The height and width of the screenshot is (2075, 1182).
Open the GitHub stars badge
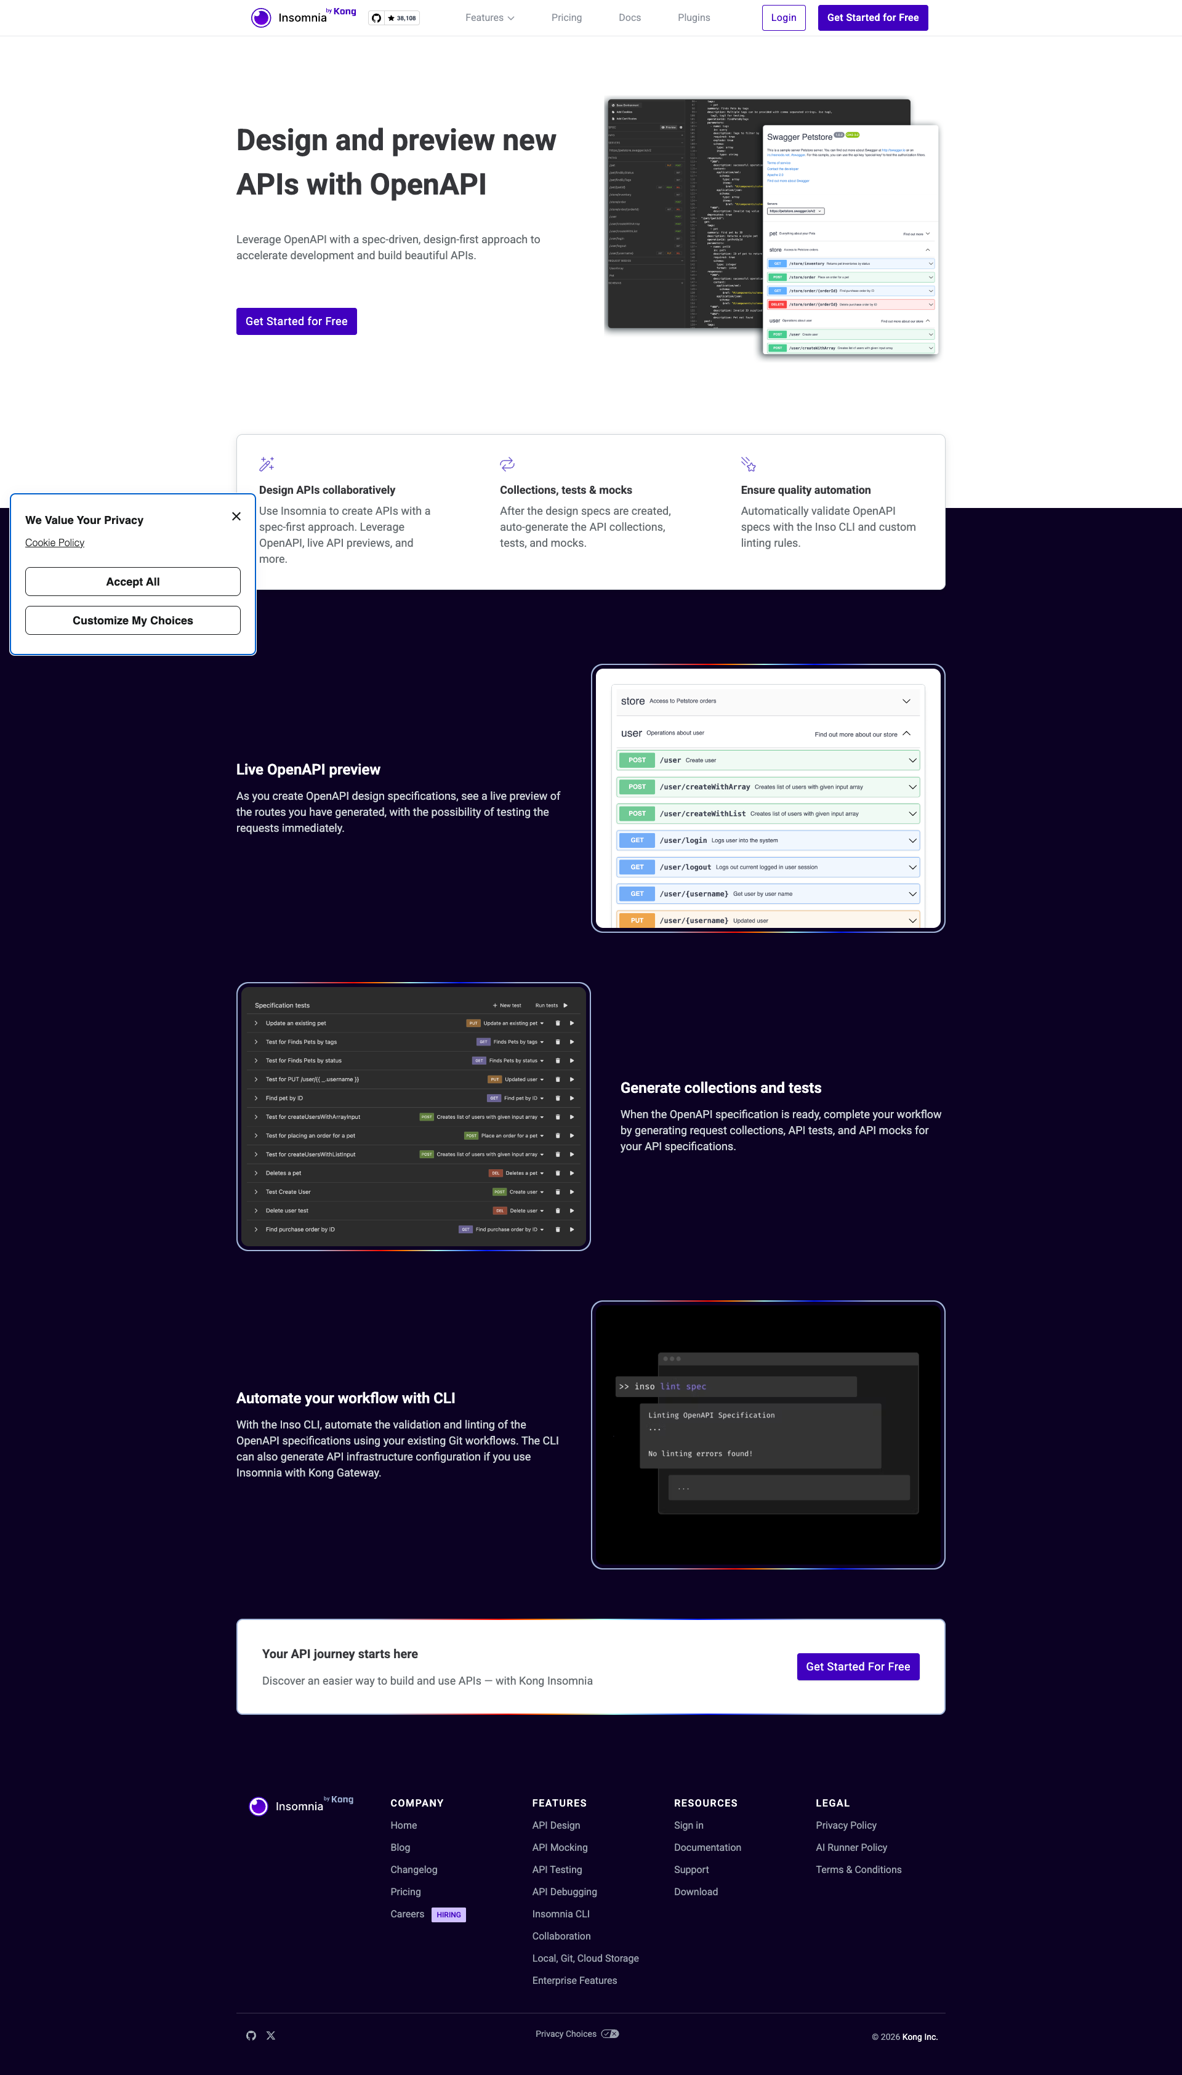[394, 18]
